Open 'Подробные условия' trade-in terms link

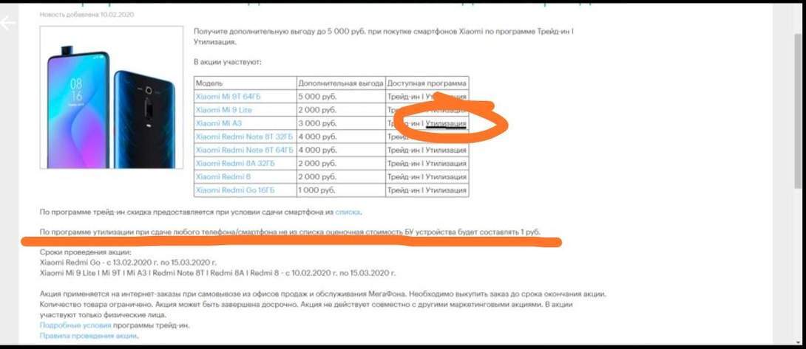75,325
